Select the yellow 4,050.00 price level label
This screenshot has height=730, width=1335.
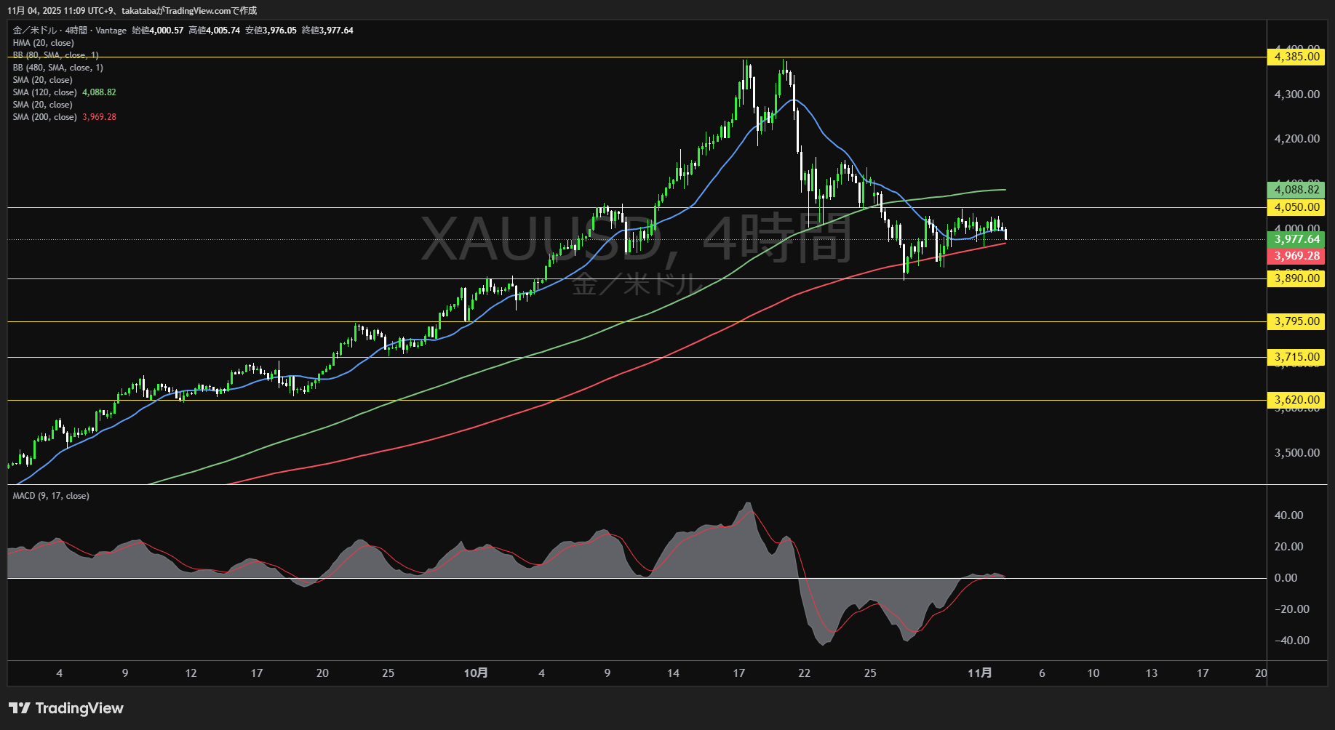point(1296,207)
